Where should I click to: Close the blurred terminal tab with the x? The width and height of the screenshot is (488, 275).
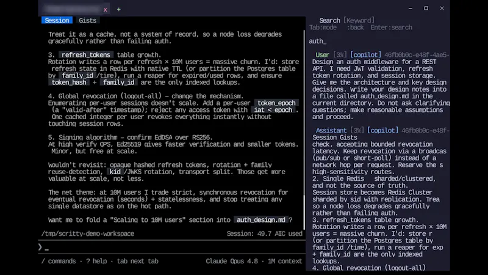pyautogui.click(x=105, y=10)
